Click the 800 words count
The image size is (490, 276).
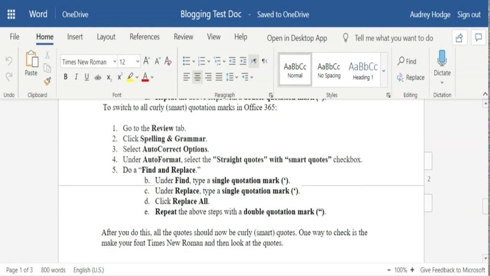(x=53, y=270)
